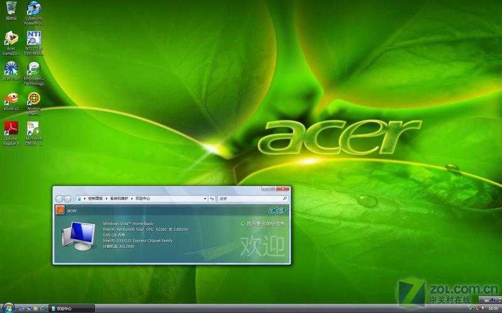Open the Microsoft Office shortcut
Image resolution: width=502 pixels, height=313 pixels.
34,133
